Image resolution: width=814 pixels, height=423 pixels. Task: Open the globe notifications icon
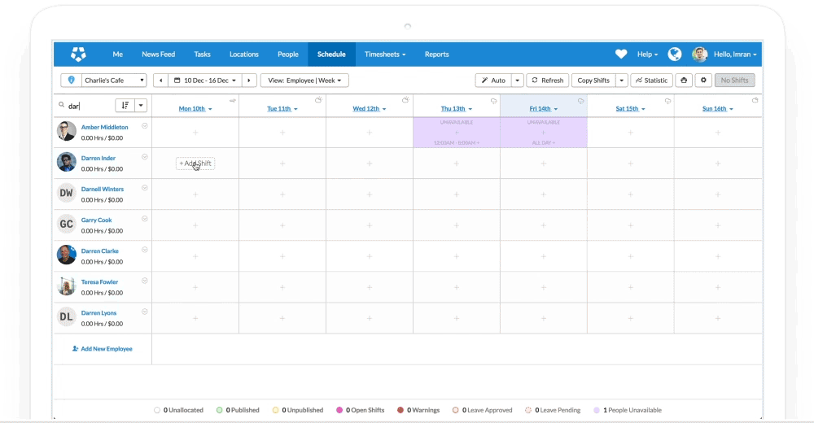(x=674, y=55)
